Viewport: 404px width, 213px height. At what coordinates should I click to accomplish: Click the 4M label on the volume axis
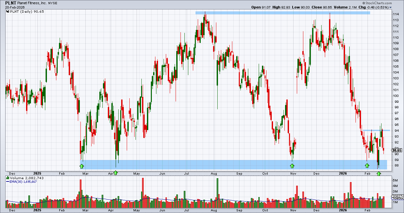point(395,186)
